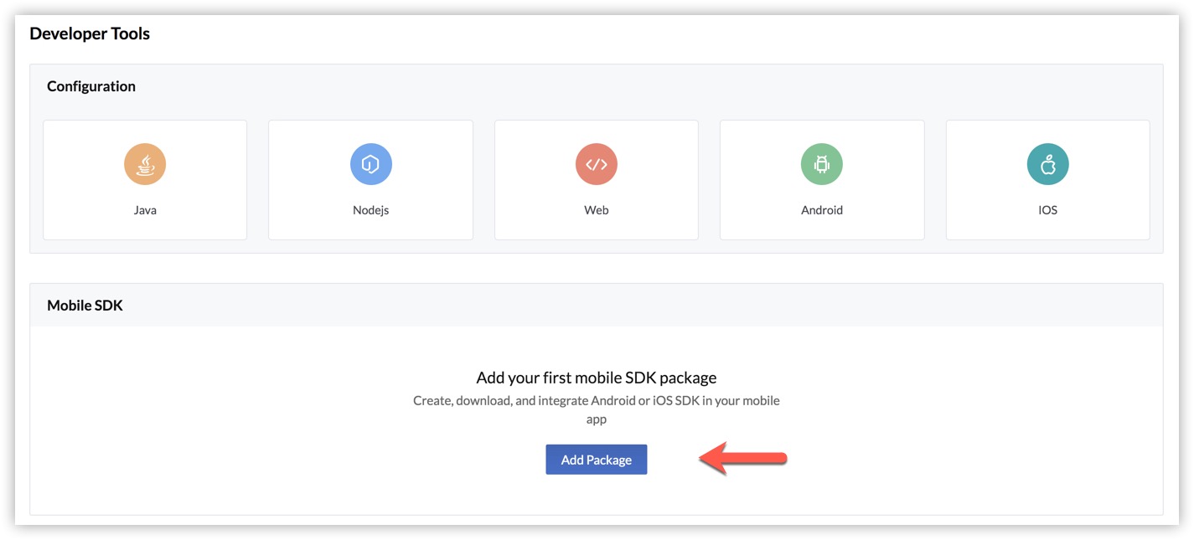Image resolution: width=1194 pixels, height=540 pixels.
Task: Choose the Nodejs configuration card tile
Action: pyautogui.click(x=370, y=228)
